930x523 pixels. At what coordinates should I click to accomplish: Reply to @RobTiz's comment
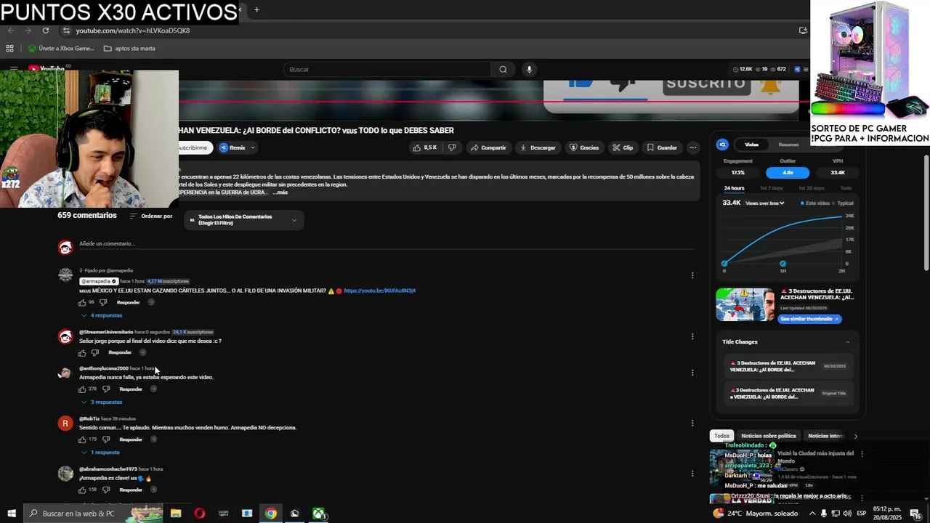(131, 439)
